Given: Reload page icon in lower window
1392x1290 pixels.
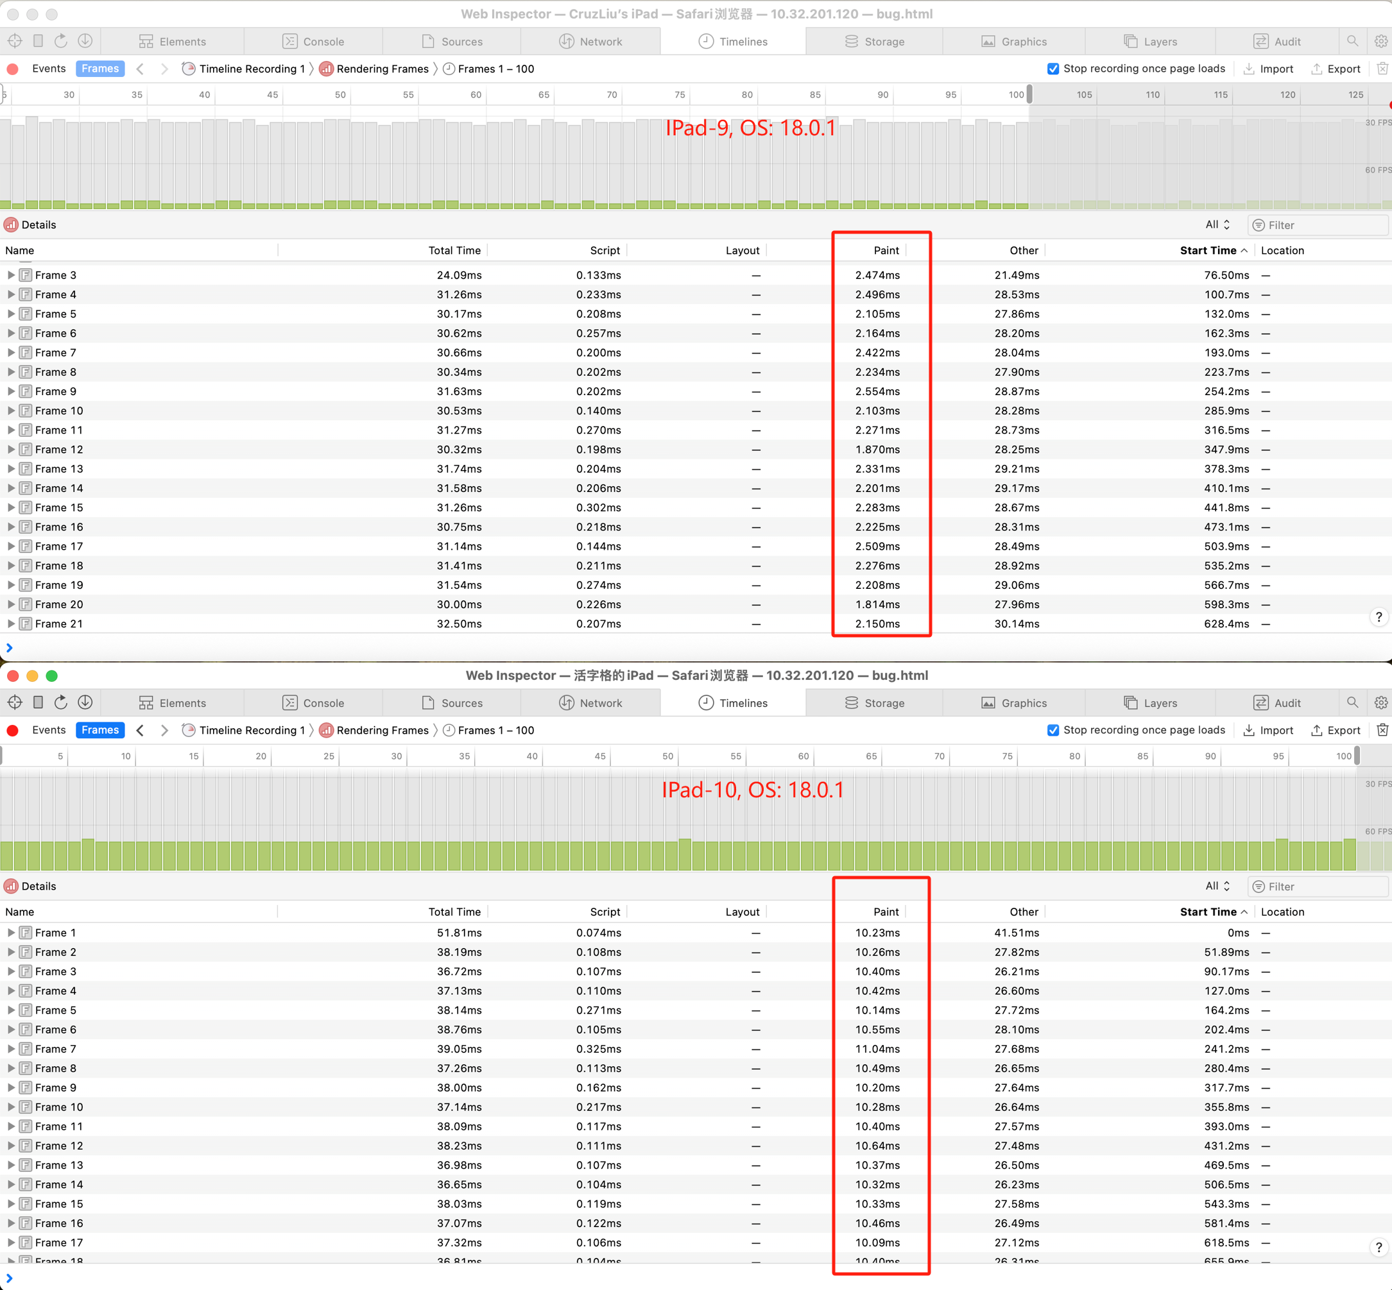Looking at the screenshot, I should (61, 702).
